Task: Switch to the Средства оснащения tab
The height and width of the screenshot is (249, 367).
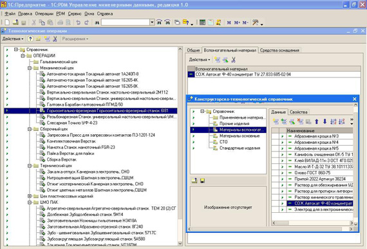Action: (279, 50)
